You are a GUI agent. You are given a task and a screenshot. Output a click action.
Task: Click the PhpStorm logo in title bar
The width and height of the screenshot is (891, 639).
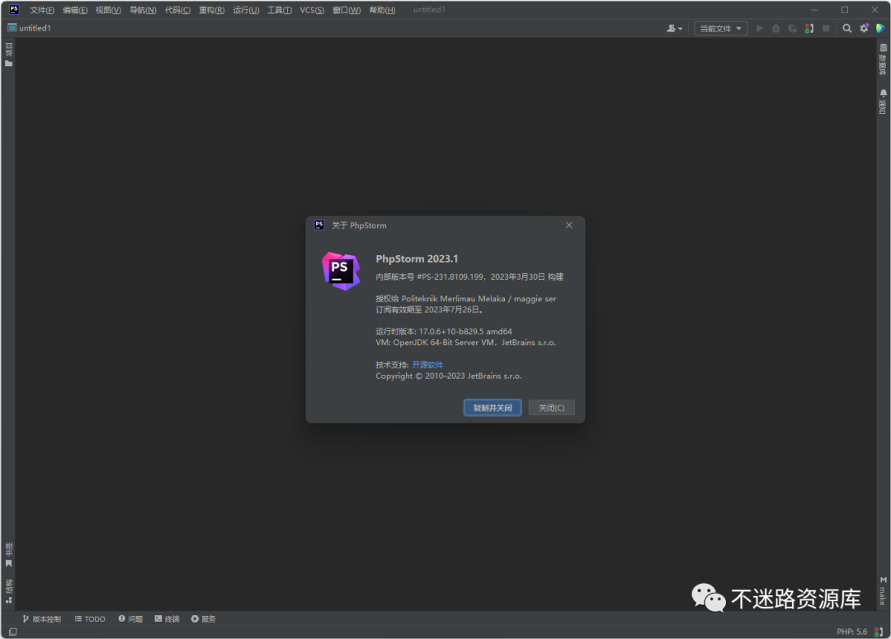tap(14, 10)
